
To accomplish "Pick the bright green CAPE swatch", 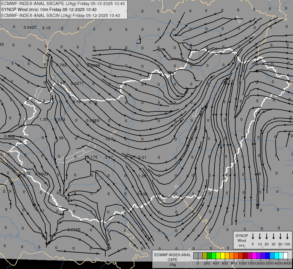I will pyautogui.click(x=214, y=256).
